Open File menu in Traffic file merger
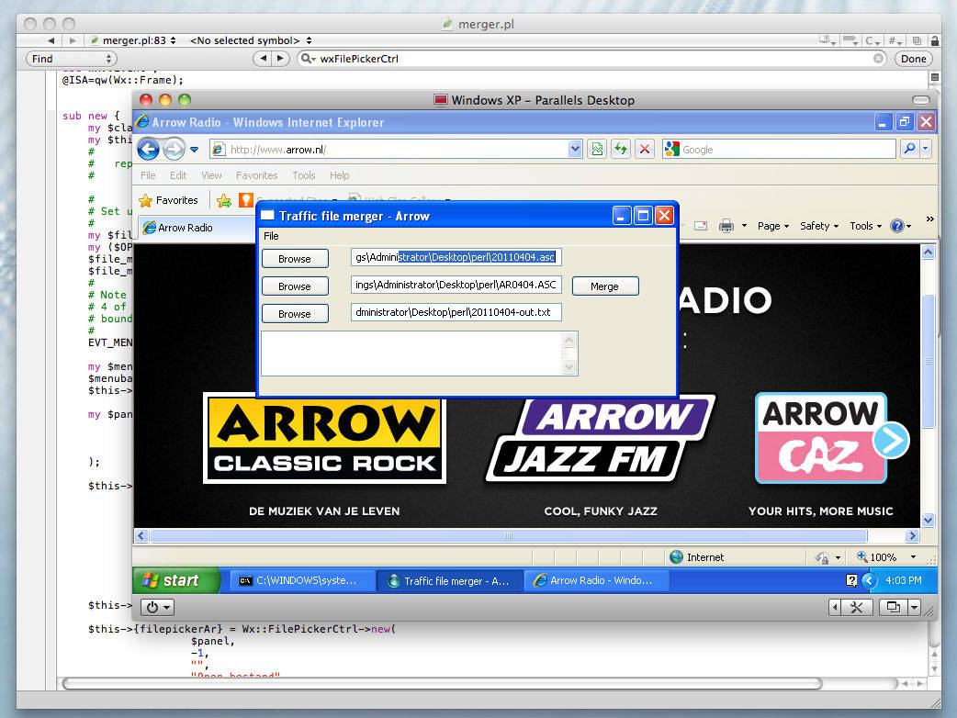 [271, 236]
